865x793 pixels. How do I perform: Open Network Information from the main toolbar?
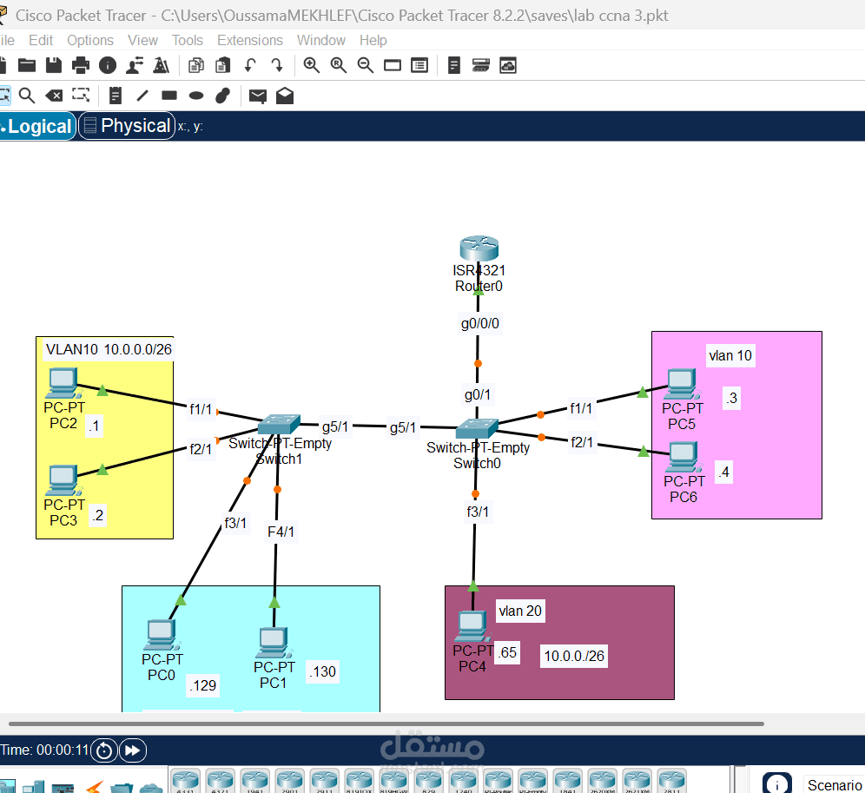tap(108, 65)
